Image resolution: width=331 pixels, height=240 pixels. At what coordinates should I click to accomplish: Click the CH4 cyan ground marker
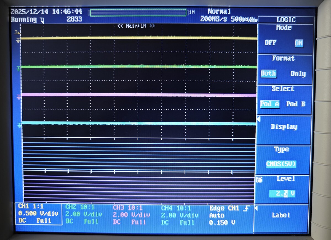(x=20, y=125)
